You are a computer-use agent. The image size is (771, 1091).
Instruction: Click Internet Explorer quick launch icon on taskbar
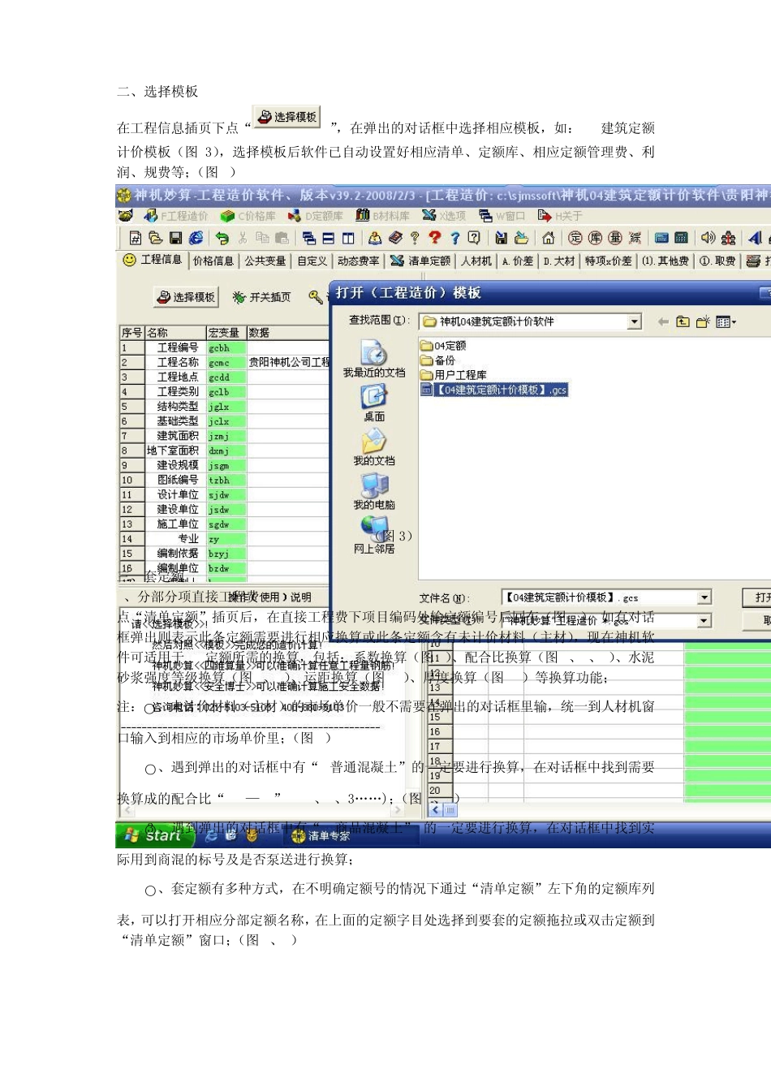[212, 835]
